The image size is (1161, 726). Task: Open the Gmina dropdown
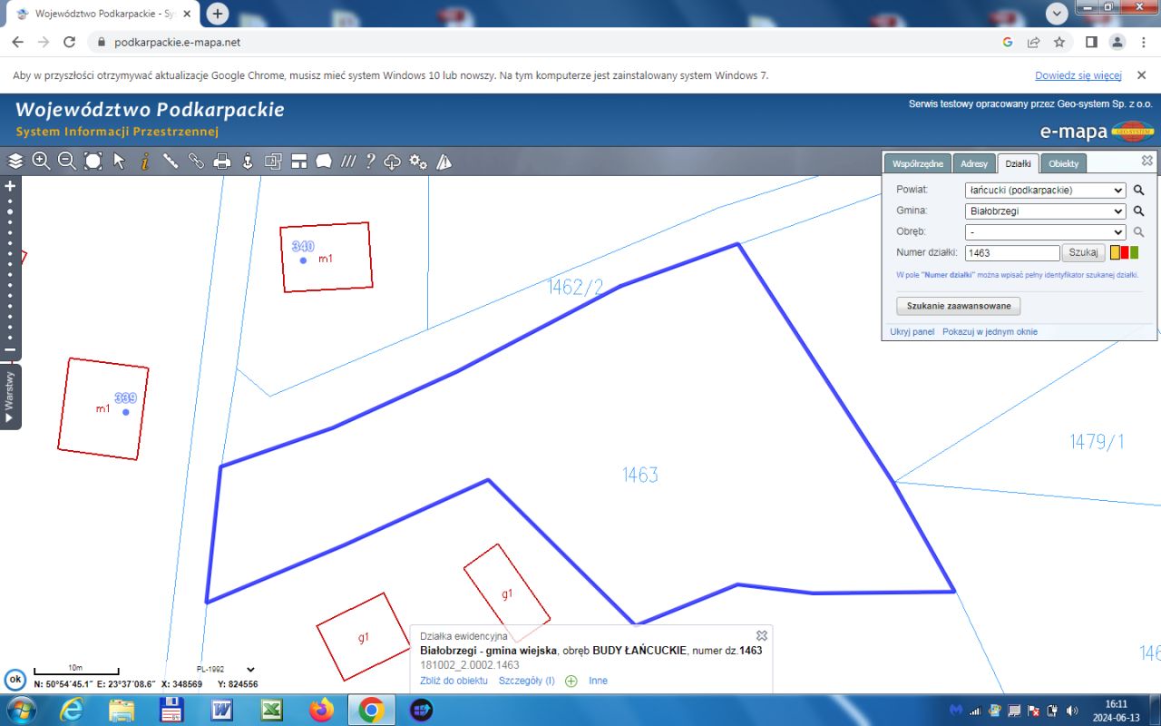click(x=1046, y=211)
